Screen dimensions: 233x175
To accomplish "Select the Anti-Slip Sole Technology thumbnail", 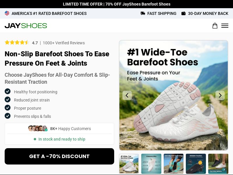I will tap(174, 164).
